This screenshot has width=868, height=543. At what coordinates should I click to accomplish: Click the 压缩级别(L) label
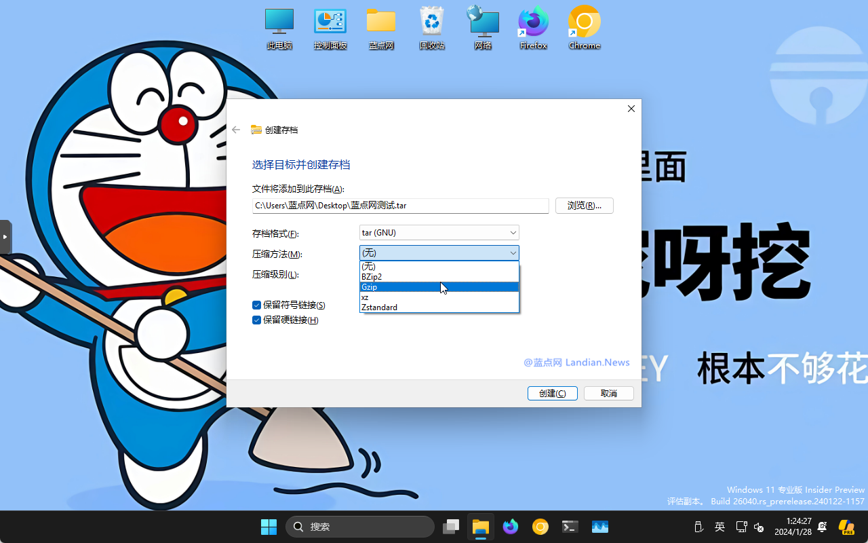[275, 274]
